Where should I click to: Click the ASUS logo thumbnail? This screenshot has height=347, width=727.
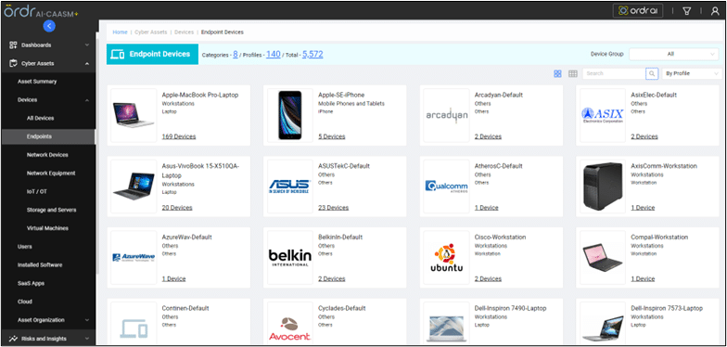tap(289, 186)
